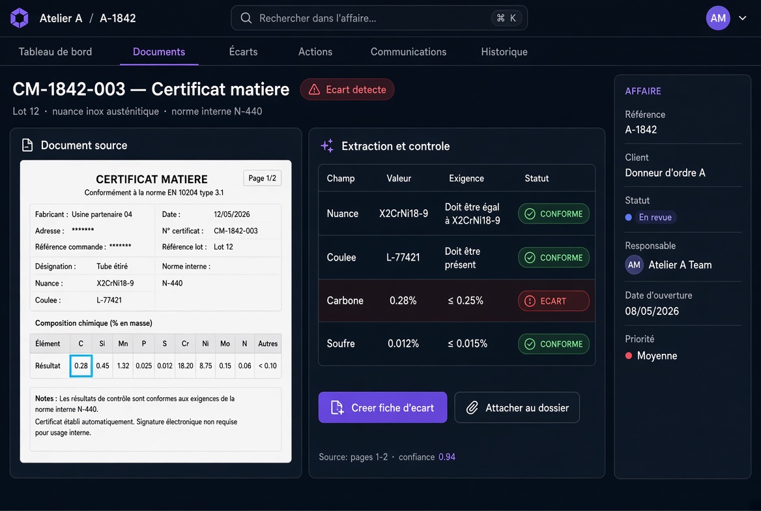Click the AM user avatar in header
Screen dimensions: 761x511
tap(718, 18)
